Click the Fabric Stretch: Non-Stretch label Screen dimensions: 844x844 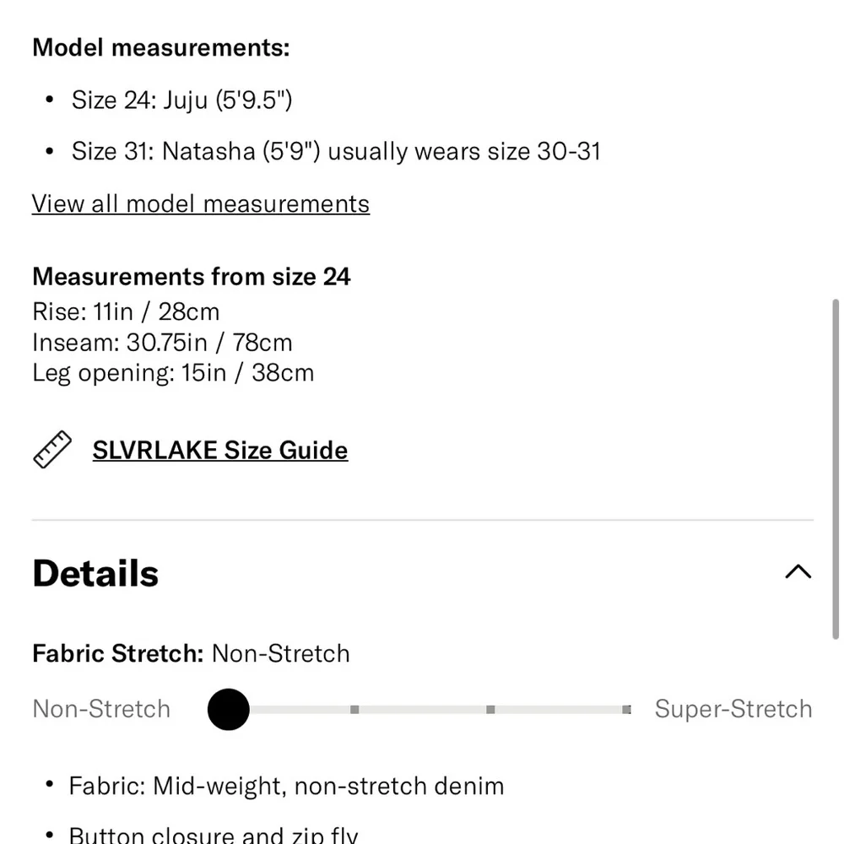coord(191,653)
